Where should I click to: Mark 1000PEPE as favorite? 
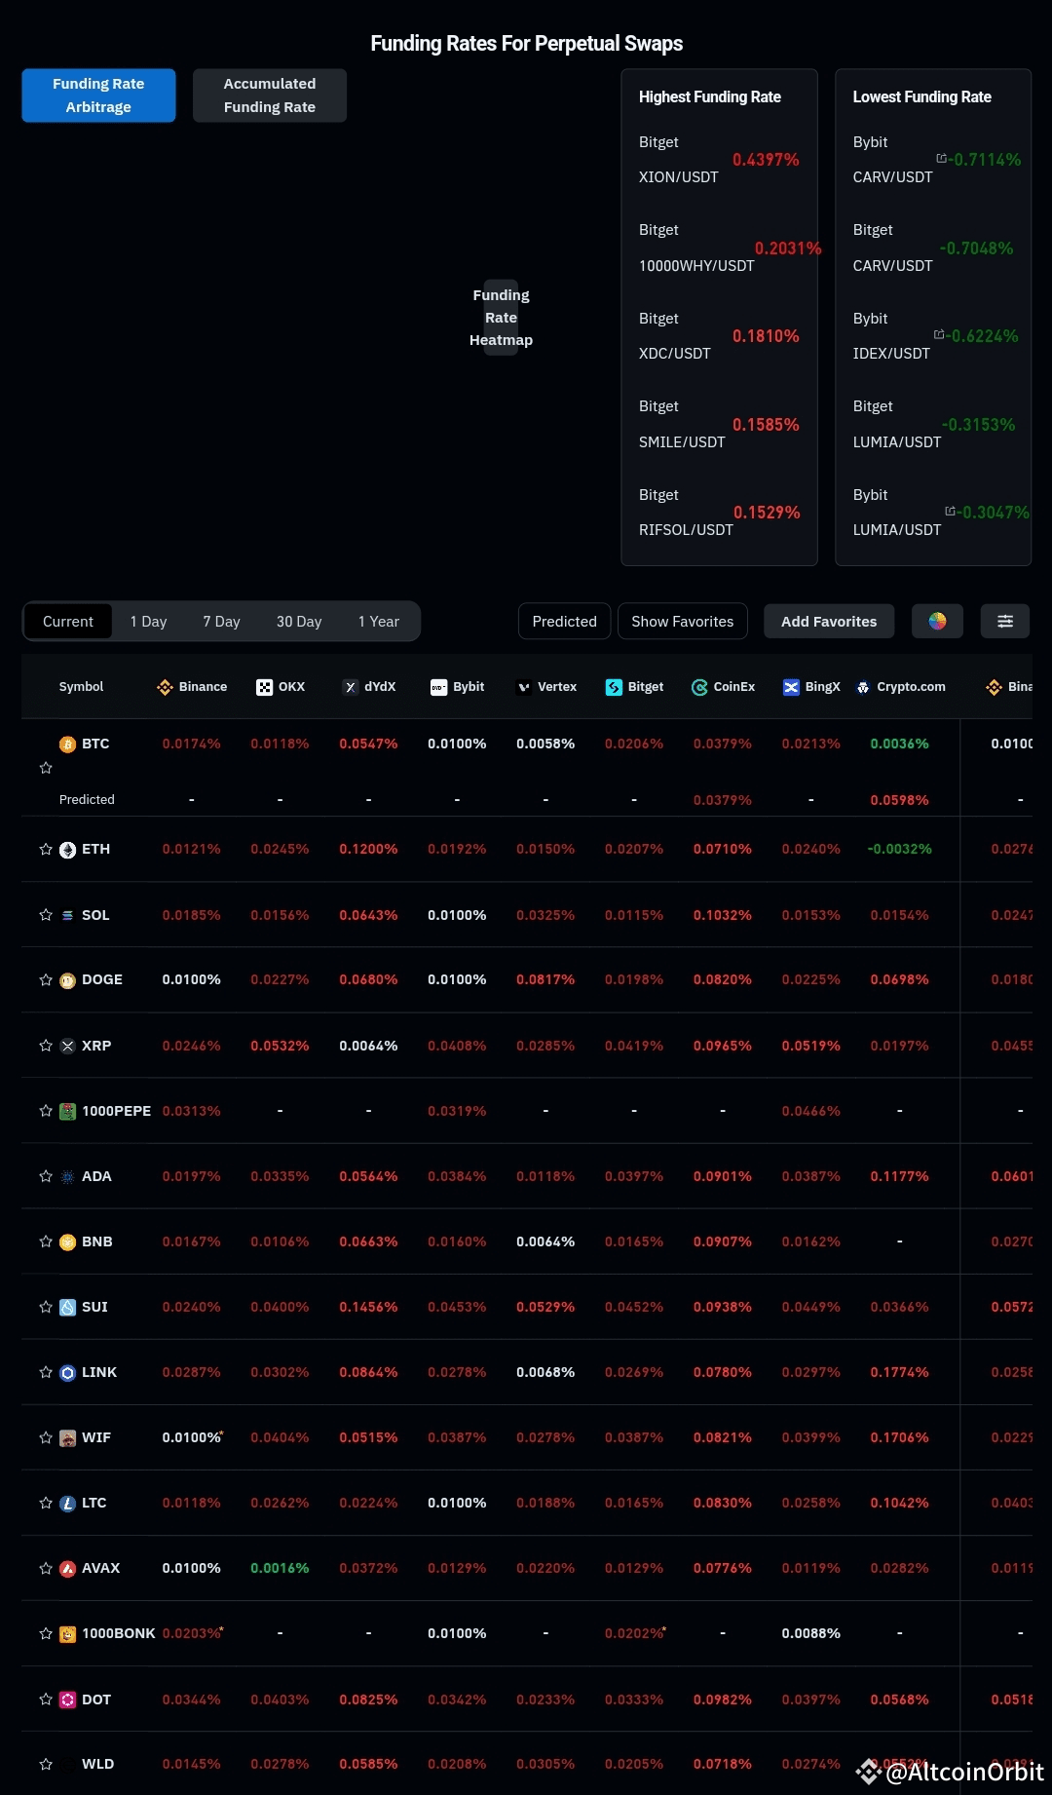pyautogui.click(x=46, y=1111)
